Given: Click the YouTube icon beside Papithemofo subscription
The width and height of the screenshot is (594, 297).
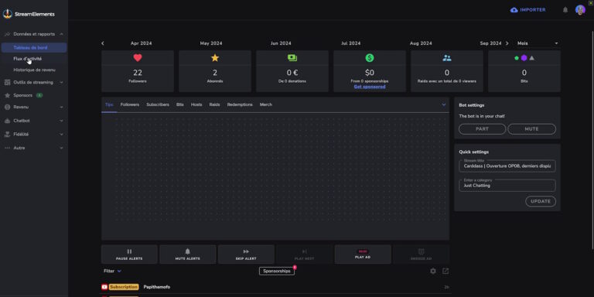Looking at the screenshot, I should coord(104,287).
